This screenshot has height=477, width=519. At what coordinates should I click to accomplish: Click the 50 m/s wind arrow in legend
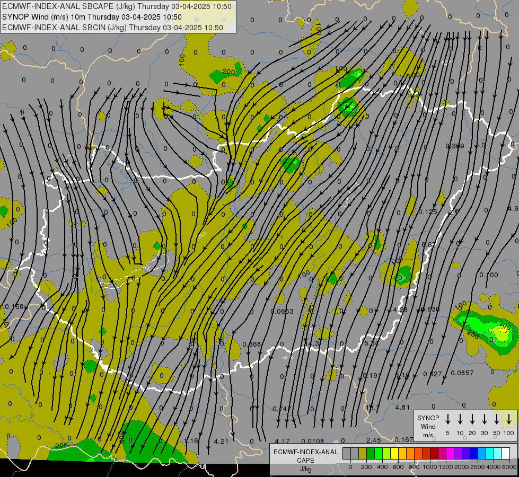pos(497,419)
